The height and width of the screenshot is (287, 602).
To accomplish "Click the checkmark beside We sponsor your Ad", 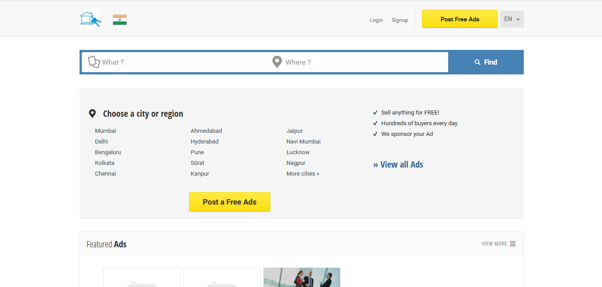I will pos(375,134).
